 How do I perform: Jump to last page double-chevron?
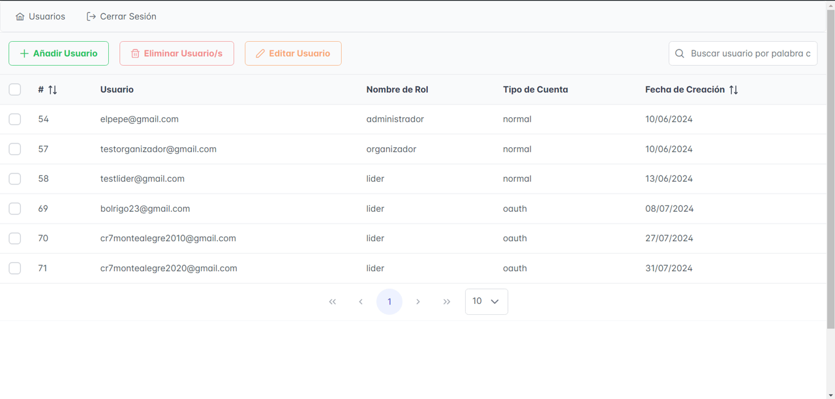point(447,302)
